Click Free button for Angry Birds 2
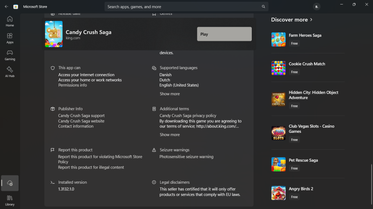The width and height of the screenshot is (373, 209). pos(294,197)
